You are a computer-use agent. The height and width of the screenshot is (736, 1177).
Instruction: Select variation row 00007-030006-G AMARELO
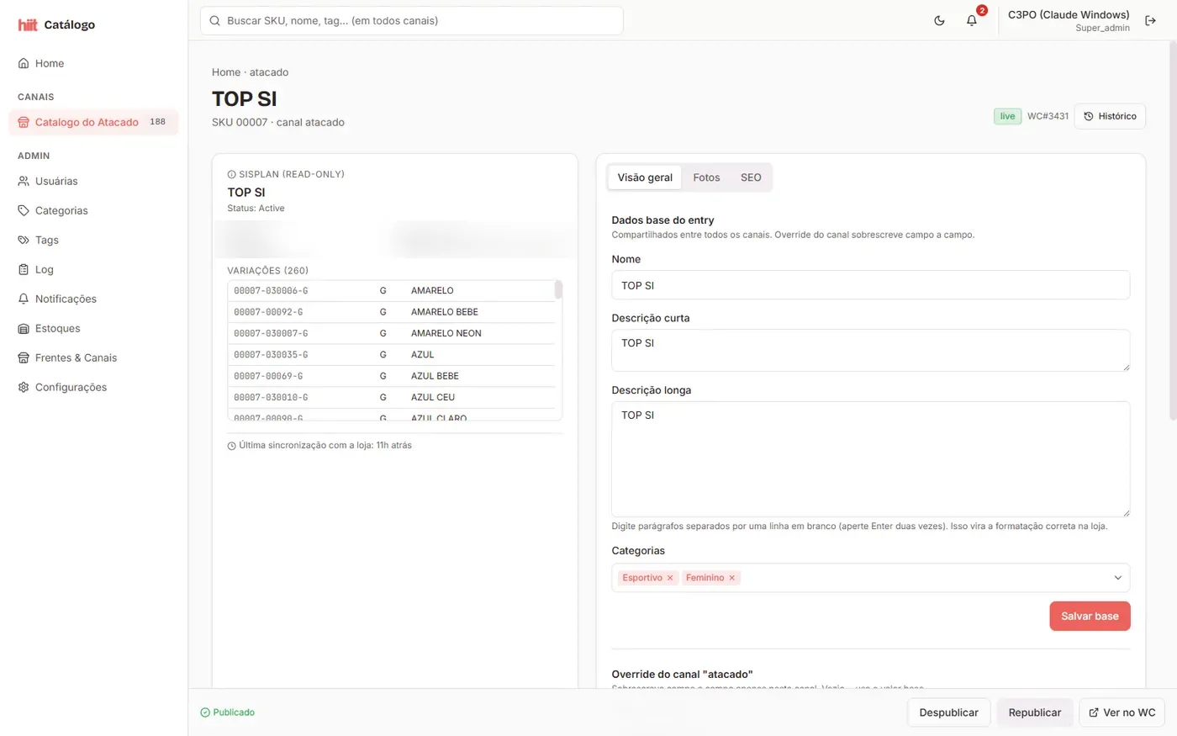coord(392,290)
